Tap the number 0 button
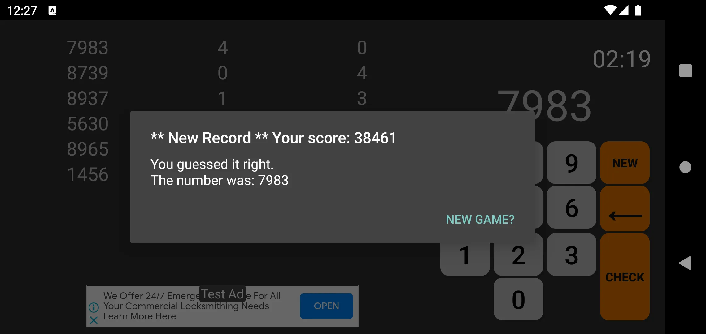Screen dimensions: 706x334 tap(519, 298)
